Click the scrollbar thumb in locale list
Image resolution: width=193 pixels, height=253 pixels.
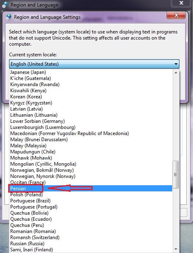click(x=176, y=174)
